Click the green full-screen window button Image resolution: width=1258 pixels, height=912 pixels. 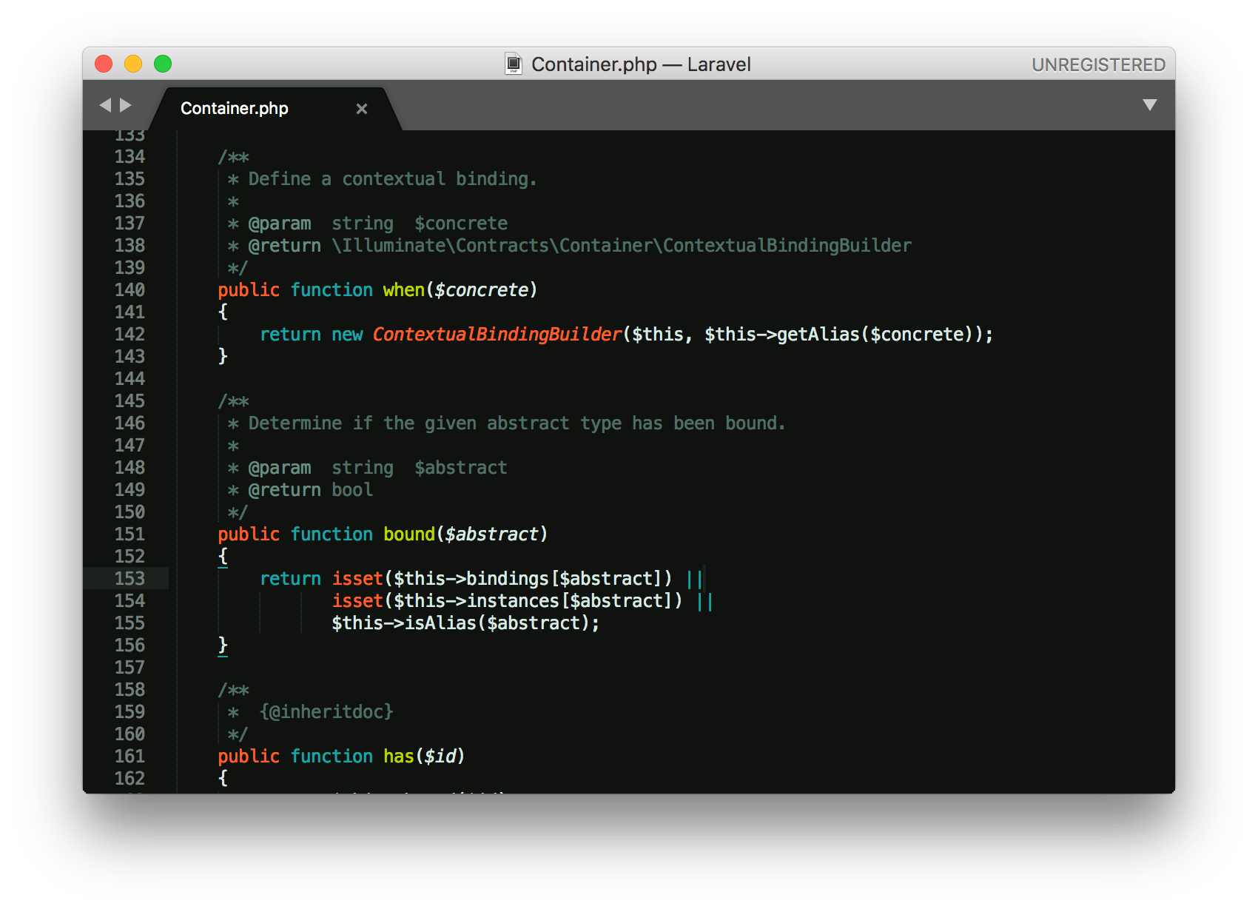coord(162,64)
